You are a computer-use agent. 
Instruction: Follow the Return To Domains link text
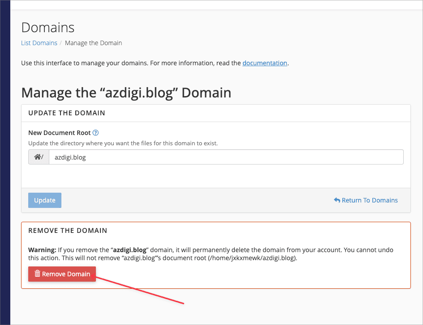coord(370,200)
